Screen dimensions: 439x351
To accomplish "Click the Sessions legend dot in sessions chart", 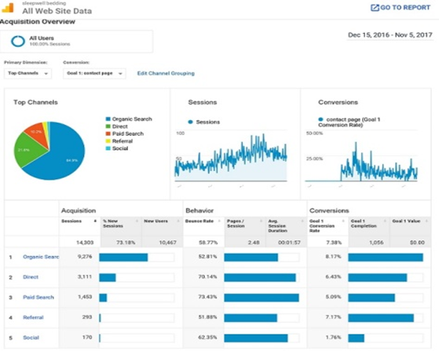I will (191, 122).
